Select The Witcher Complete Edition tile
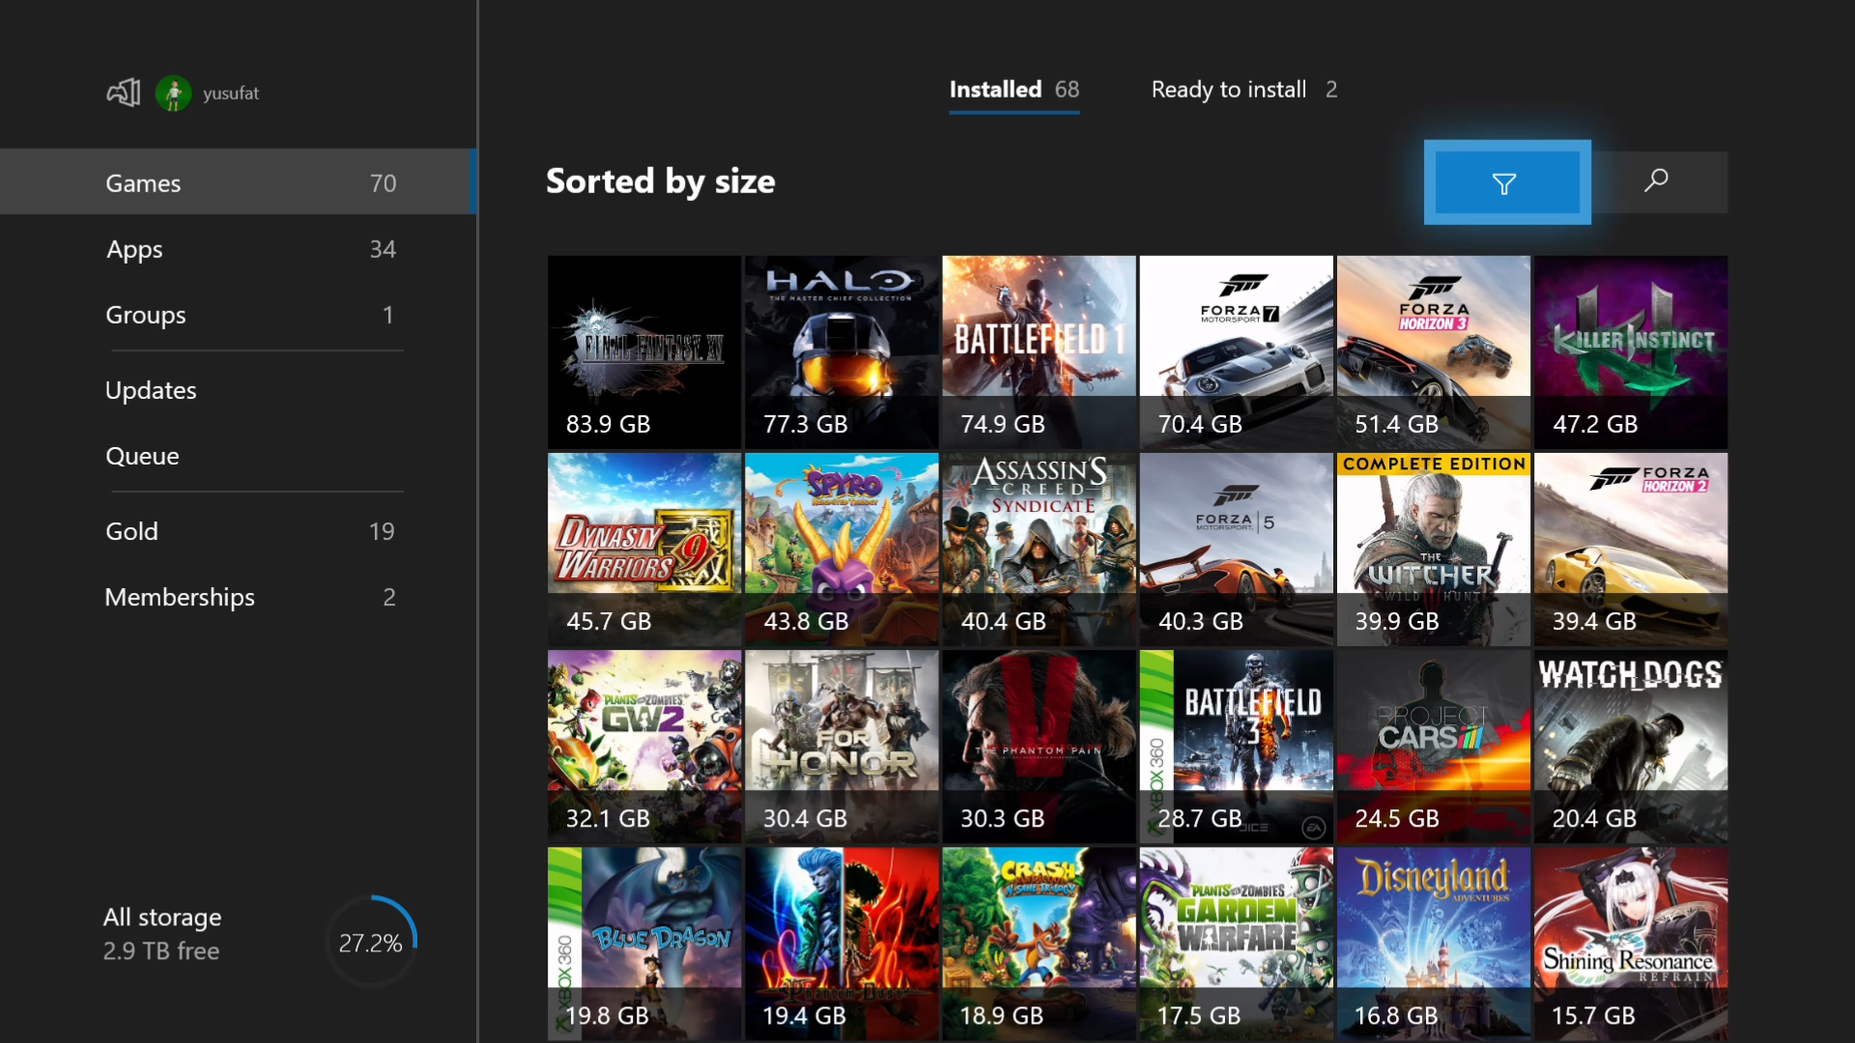 point(1434,550)
